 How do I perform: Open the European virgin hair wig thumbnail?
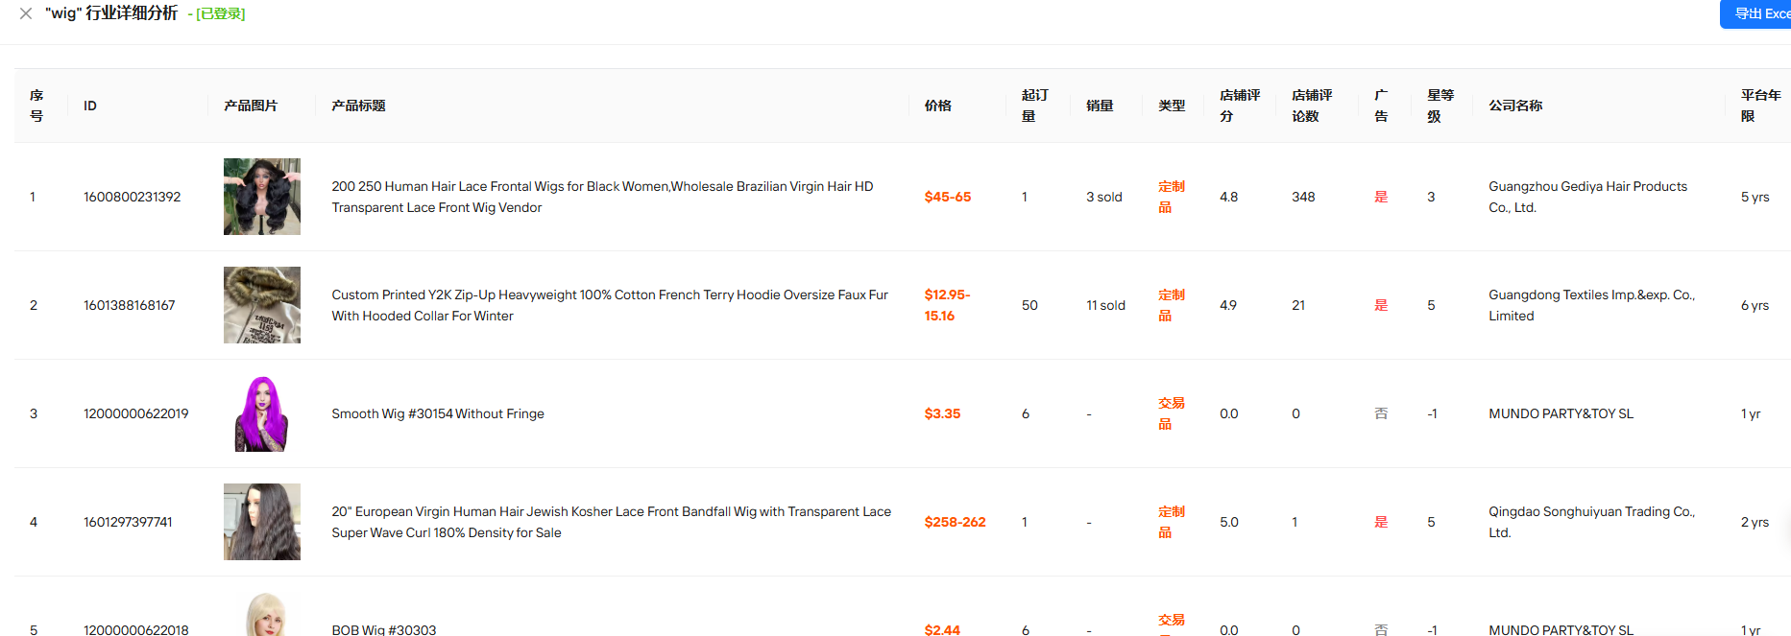point(261,522)
